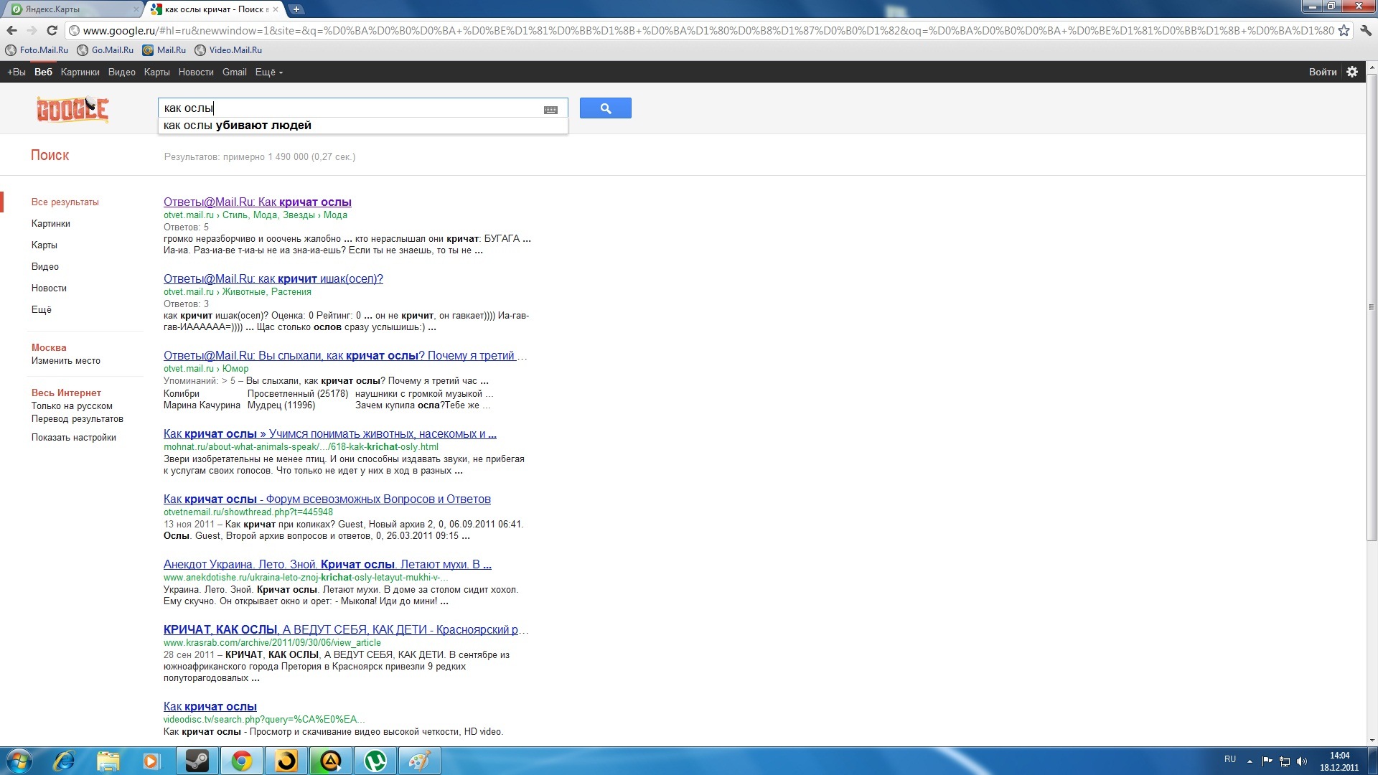This screenshot has height=775, width=1378.
Task: Click the gear settings icon in Google bar
Action: 1352,72
